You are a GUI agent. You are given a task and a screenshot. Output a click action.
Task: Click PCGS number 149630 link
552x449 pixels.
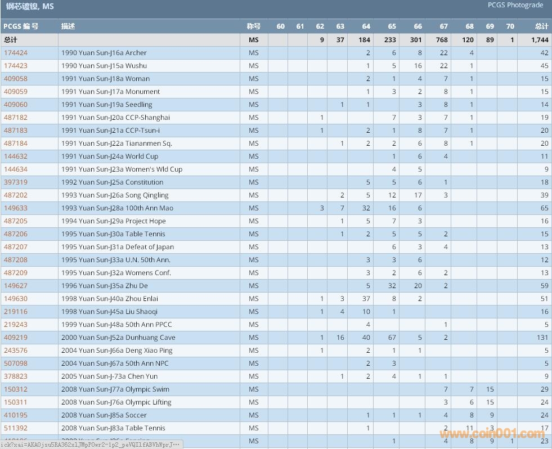click(16, 299)
